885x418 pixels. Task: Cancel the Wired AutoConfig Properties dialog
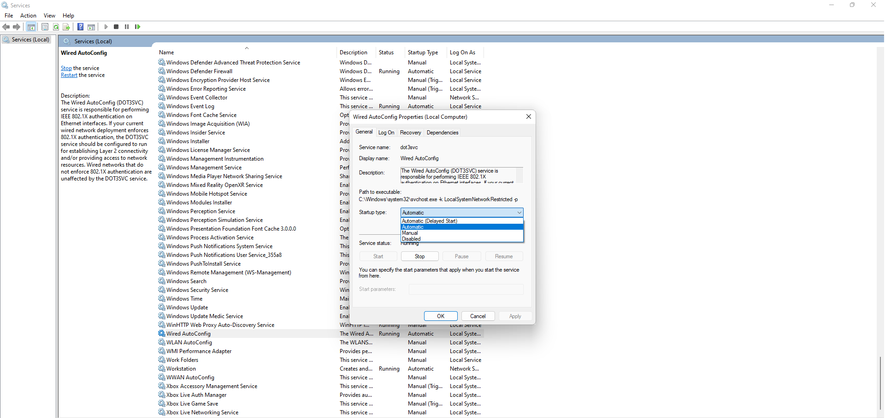click(x=478, y=316)
